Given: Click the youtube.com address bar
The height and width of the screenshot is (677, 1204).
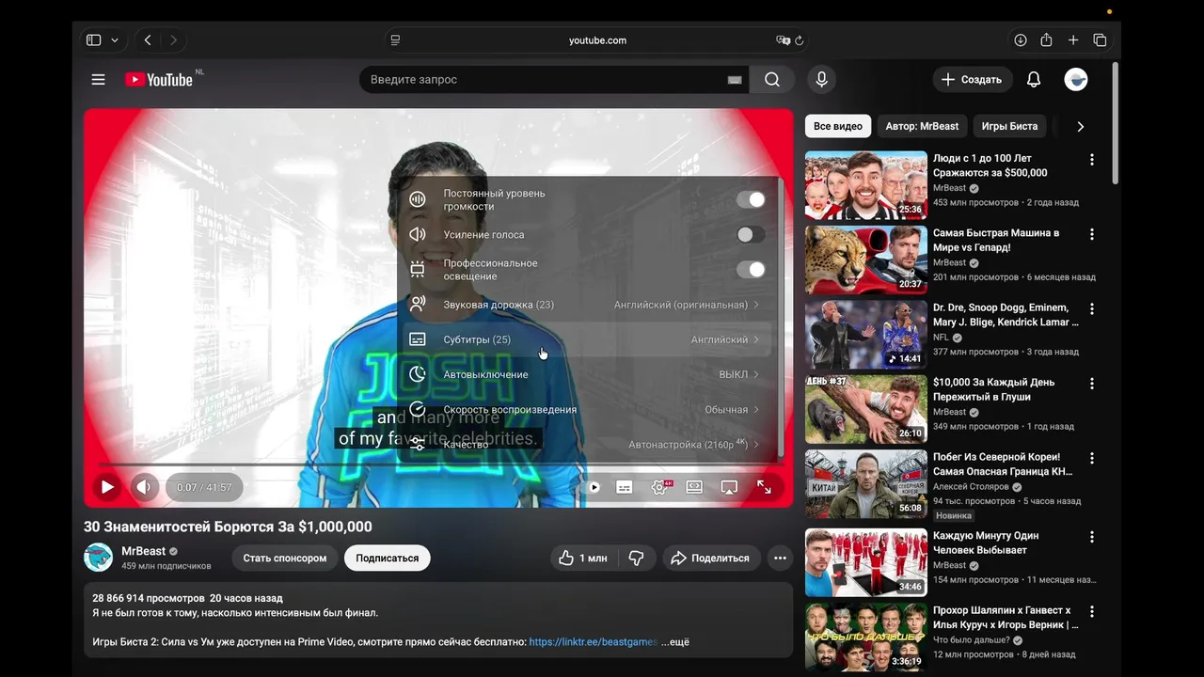Looking at the screenshot, I should coord(597,40).
